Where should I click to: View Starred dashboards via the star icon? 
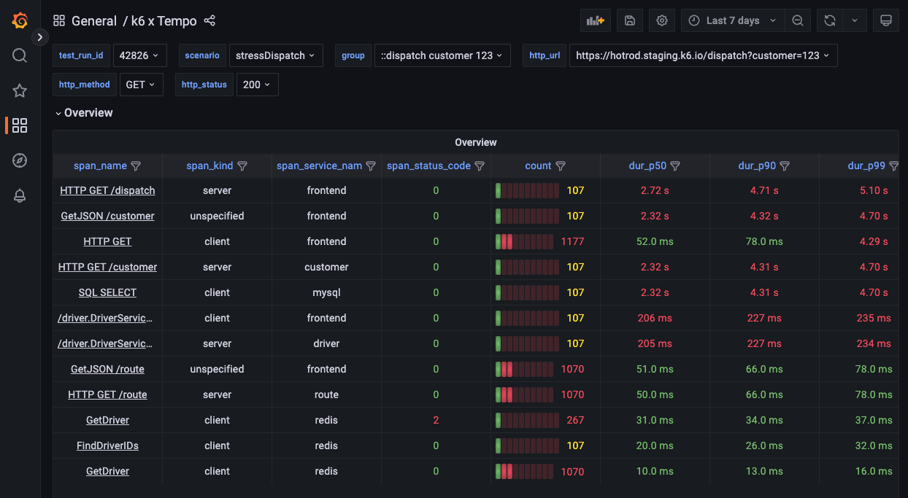point(19,90)
